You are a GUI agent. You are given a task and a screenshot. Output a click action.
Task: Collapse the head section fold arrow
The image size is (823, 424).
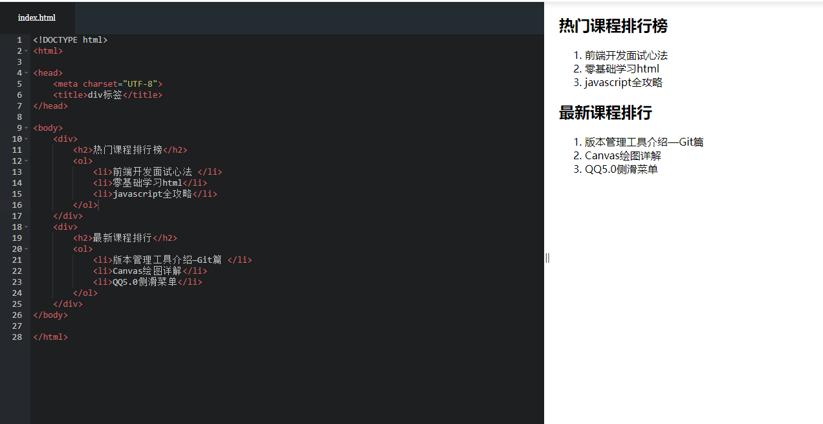coord(27,73)
